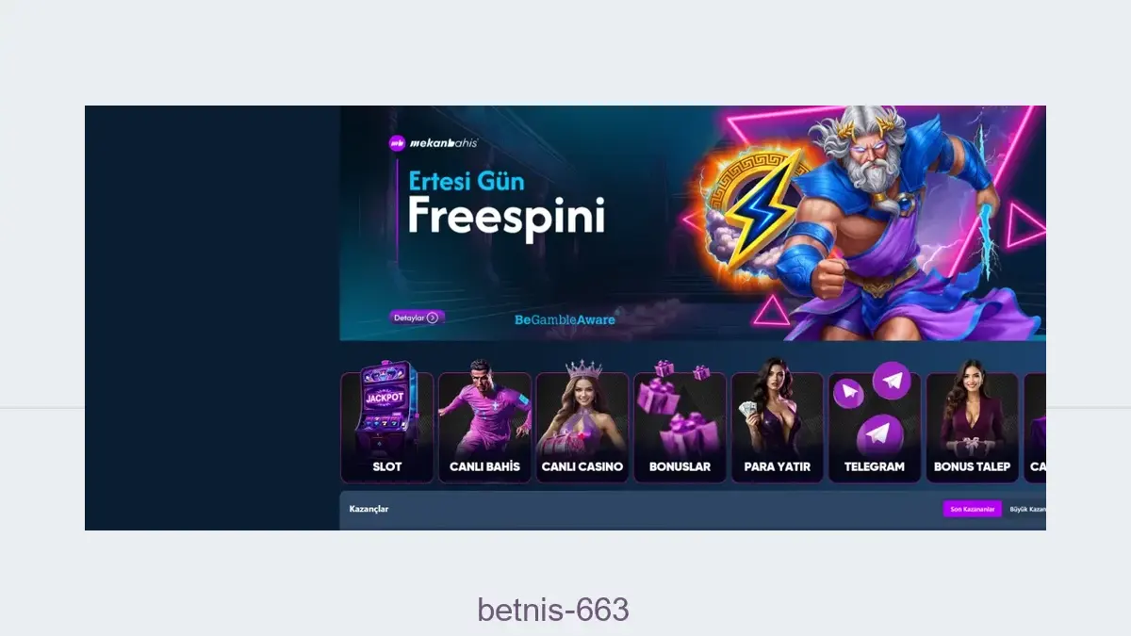Select the BONUS TALEP tile
This screenshot has height=636, width=1131.
[972, 428]
